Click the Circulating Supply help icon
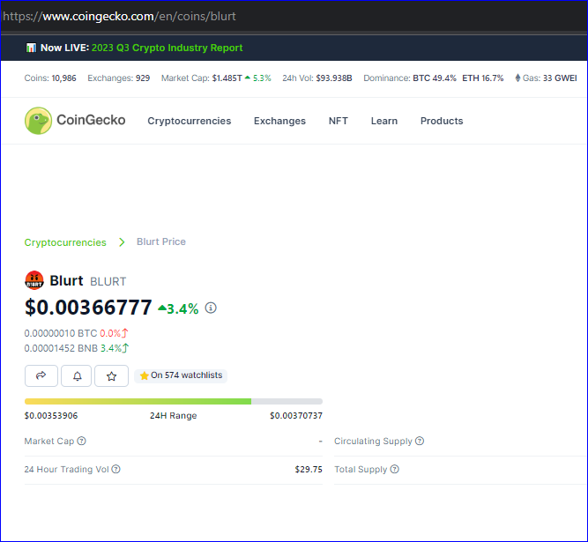Viewport: 588px width, 542px height. (420, 441)
